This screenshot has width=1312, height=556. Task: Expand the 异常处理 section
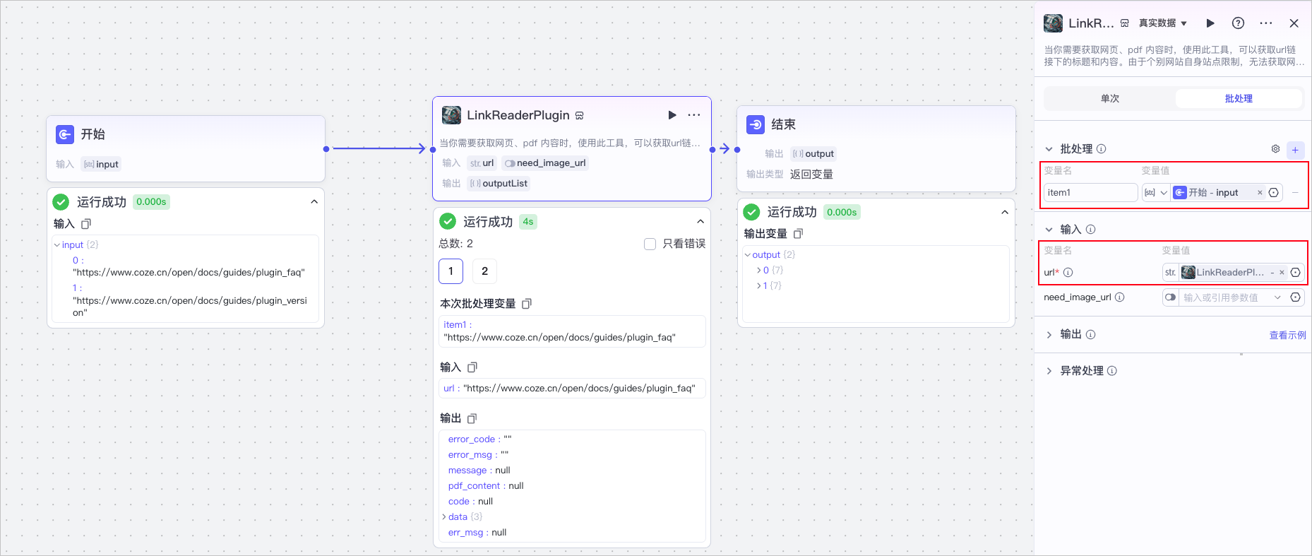[1049, 371]
